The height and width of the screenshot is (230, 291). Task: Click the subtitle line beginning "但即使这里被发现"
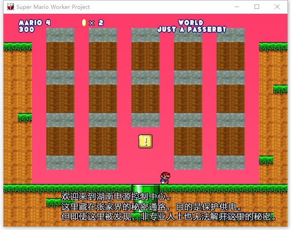pos(169,217)
